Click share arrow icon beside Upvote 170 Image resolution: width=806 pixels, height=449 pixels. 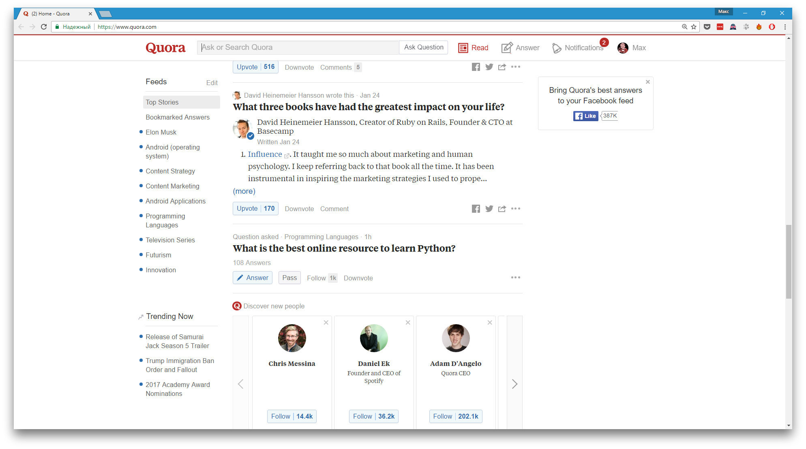(x=502, y=209)
